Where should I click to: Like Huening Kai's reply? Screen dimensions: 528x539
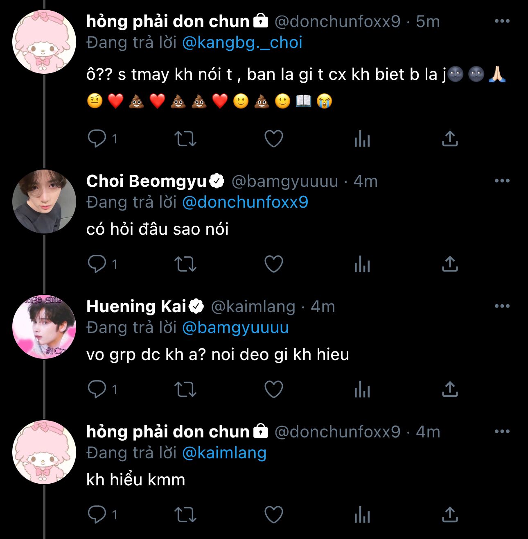(x=274, y=390)
